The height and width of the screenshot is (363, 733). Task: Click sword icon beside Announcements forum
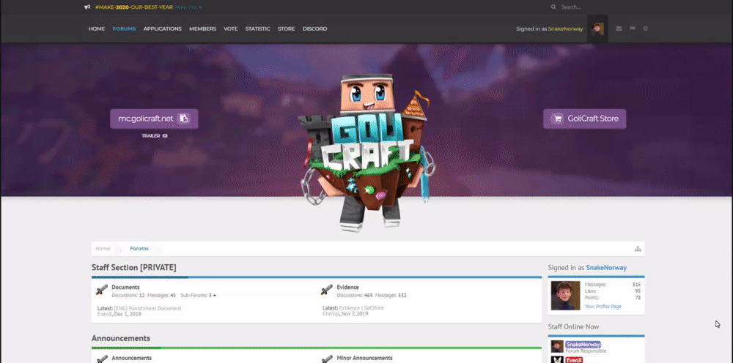(102, 359)
